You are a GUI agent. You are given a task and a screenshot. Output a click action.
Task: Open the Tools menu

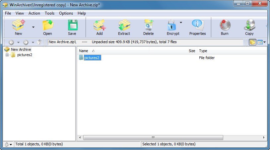[x=50, y=13]
